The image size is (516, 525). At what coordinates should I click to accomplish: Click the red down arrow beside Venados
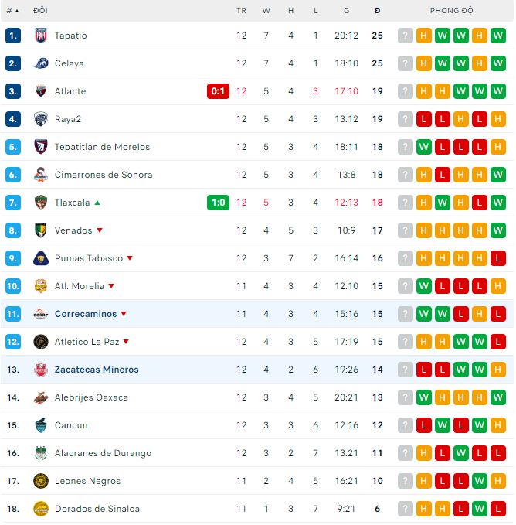tap(100, 230)
